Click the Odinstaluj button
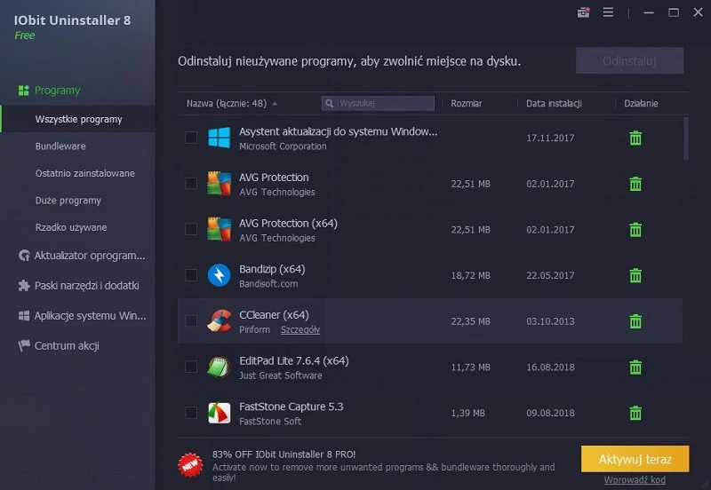This screenshot has height=490, width=711. (630, 60)
